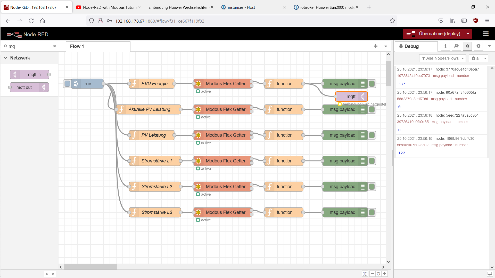This screenshot has height=278, width=495.
Task: Zoom in the flow canvas
Action: pyautogui.click(x=385, y=274)
